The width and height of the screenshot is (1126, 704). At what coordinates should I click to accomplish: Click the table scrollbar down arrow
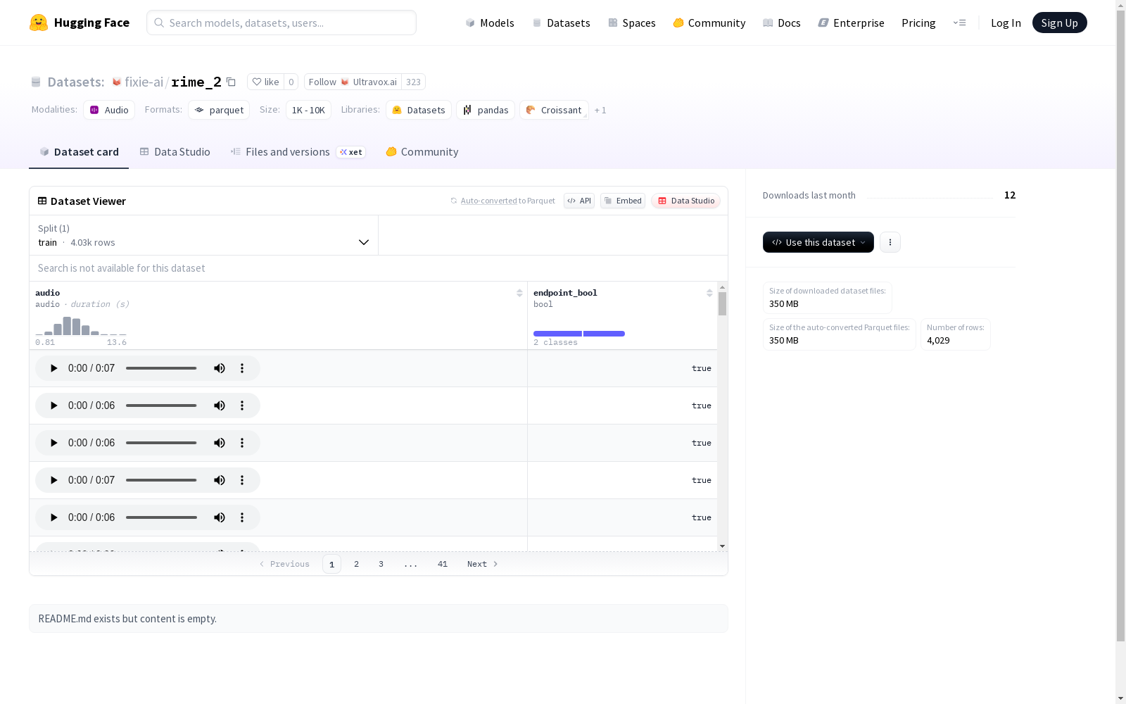tap(722, 546)
